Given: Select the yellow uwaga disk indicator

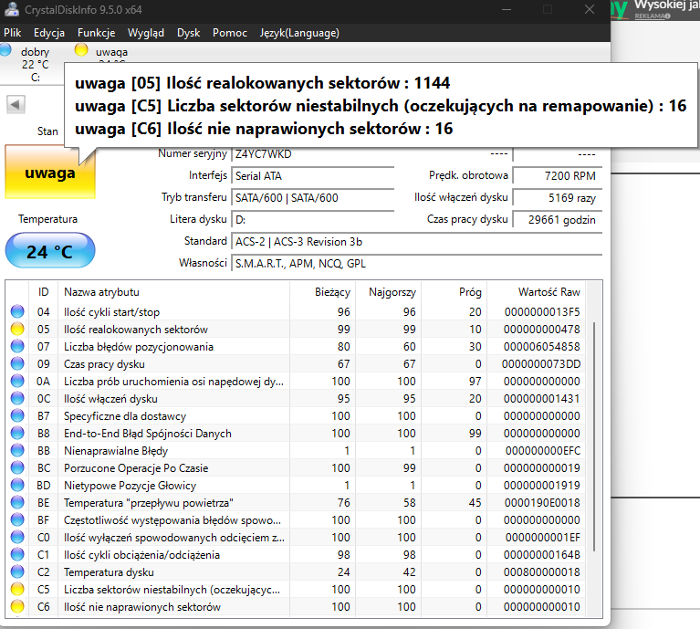Looking at the screenshot, I should click(x=81, y=49).
